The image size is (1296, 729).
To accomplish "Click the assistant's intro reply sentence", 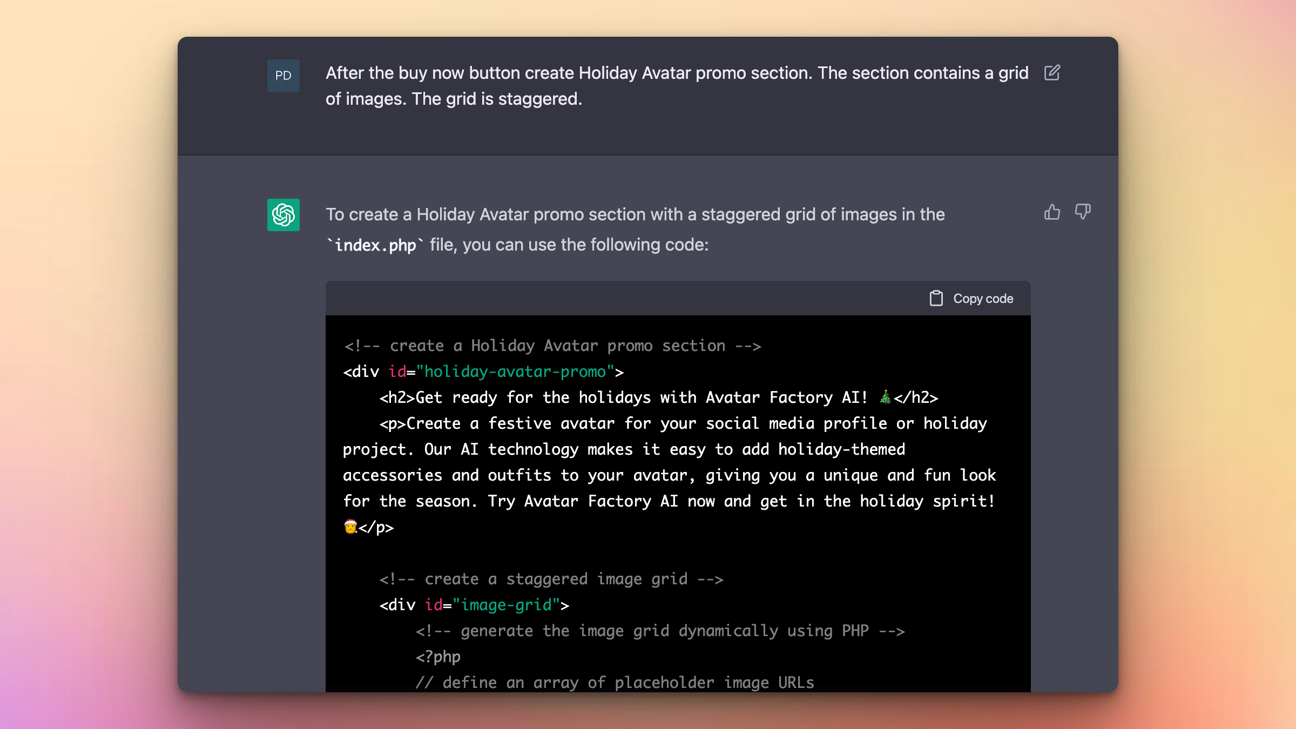I will tap(635, 215).
